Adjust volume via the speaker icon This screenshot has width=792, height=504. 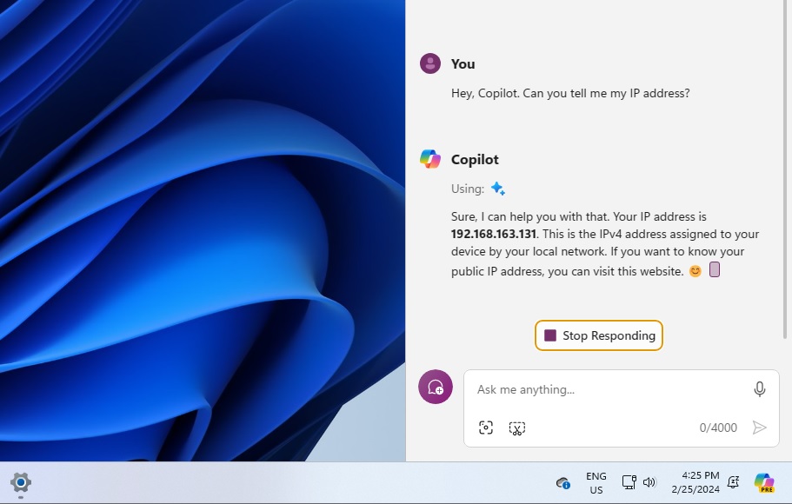pyautogui.click(x=649, y=481)
